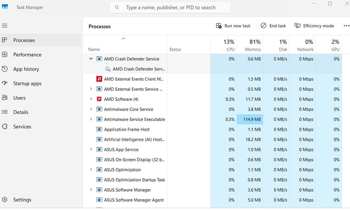This screenshot has height=211, width=350.
Task: Collapse the AMD Crash Defender Service group
Action: click(91, 59)
